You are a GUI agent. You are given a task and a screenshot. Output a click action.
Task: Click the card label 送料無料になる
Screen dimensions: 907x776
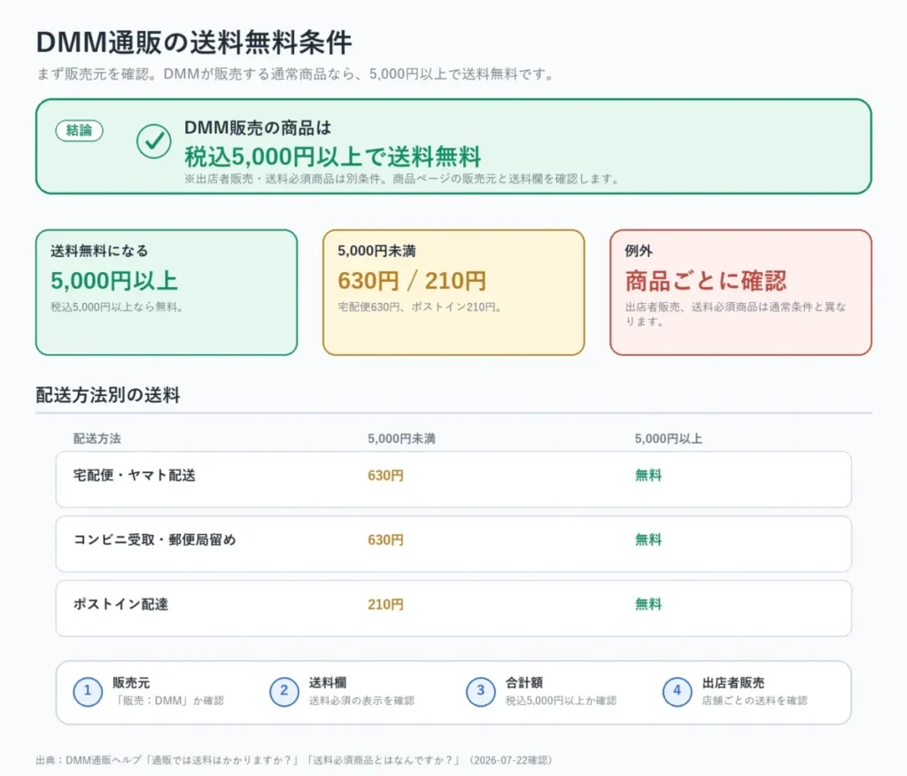click(x=99, y=251)
